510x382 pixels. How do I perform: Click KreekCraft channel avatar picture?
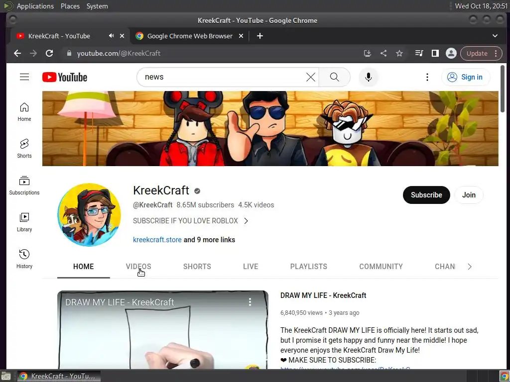(x=89, y=215)
